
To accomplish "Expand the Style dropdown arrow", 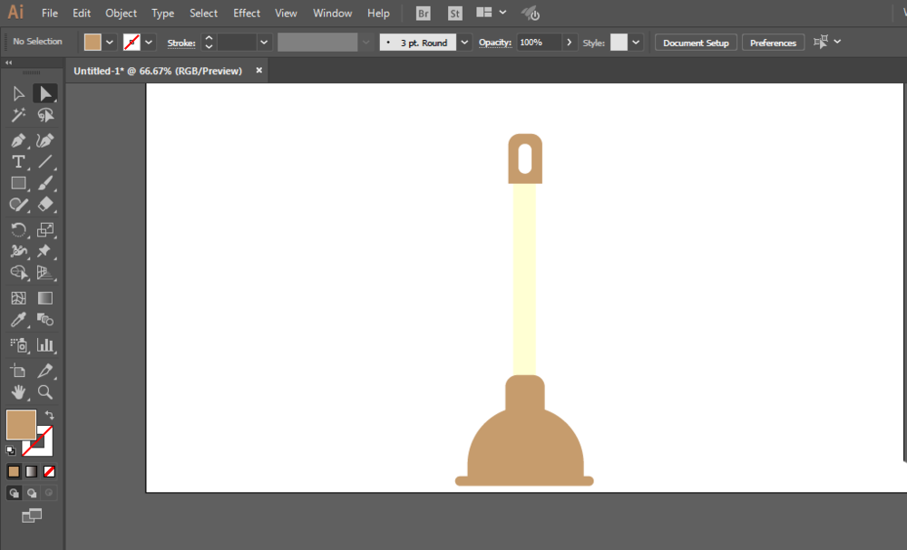I will (x=636, y=43).
